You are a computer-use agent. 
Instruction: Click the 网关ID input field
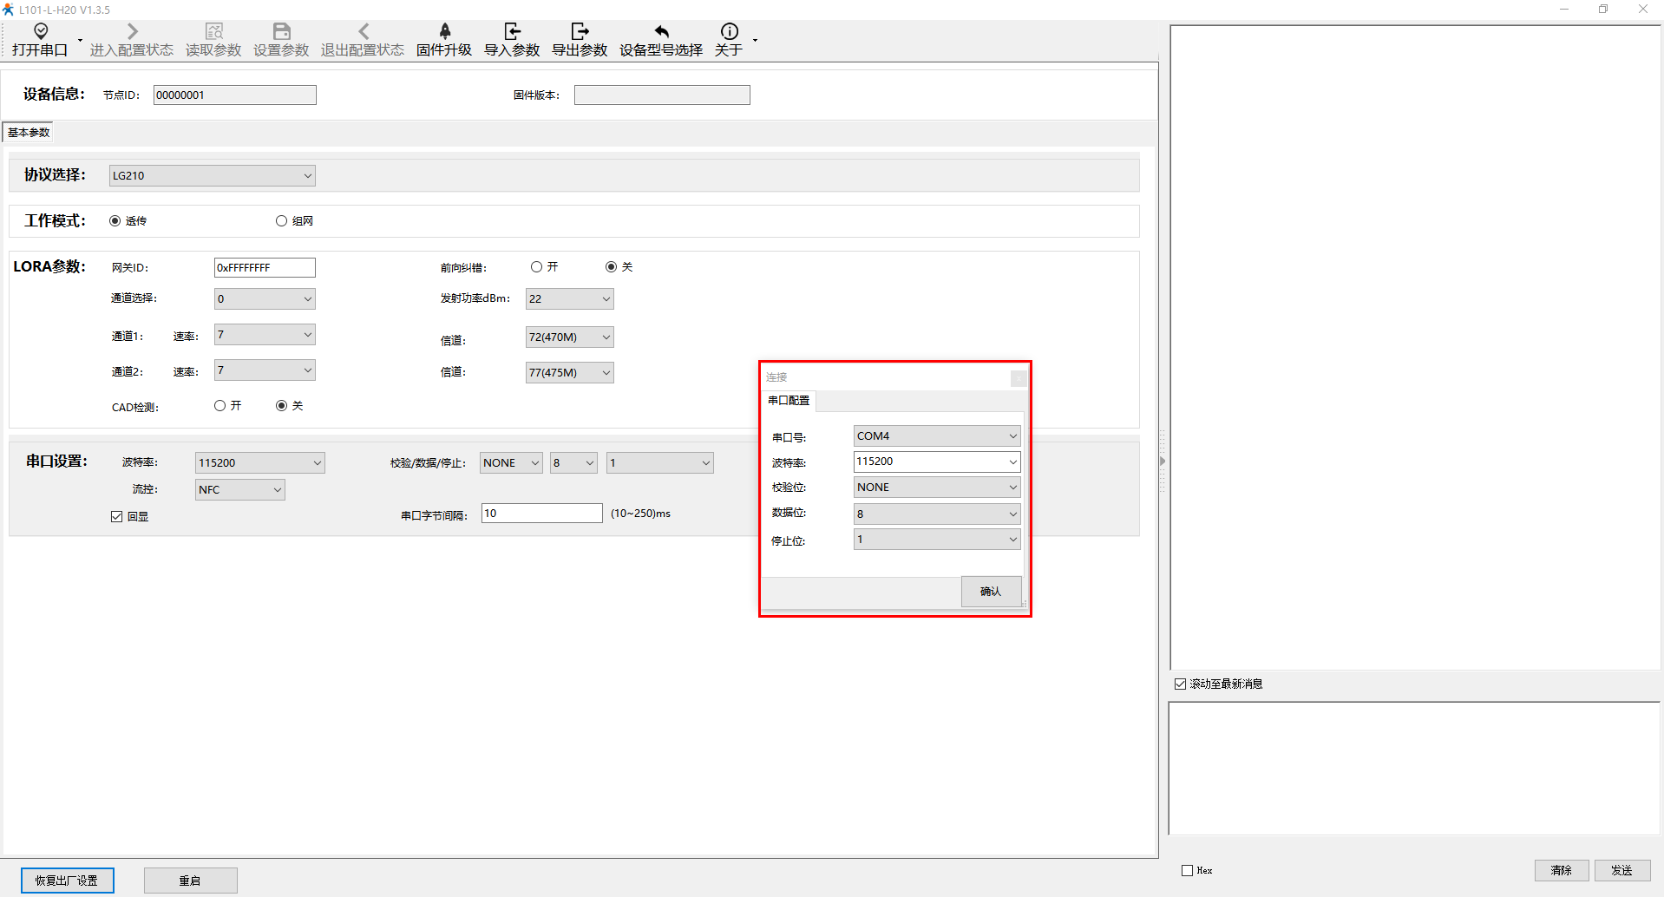click(265, 268)
